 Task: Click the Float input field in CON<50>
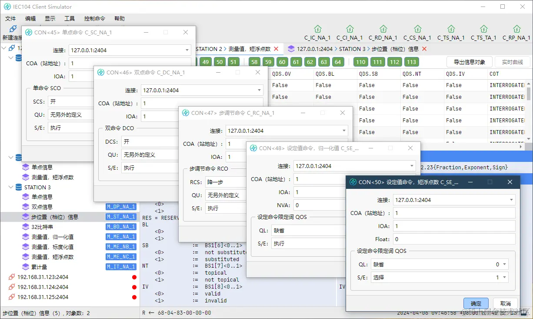(454, 239)
